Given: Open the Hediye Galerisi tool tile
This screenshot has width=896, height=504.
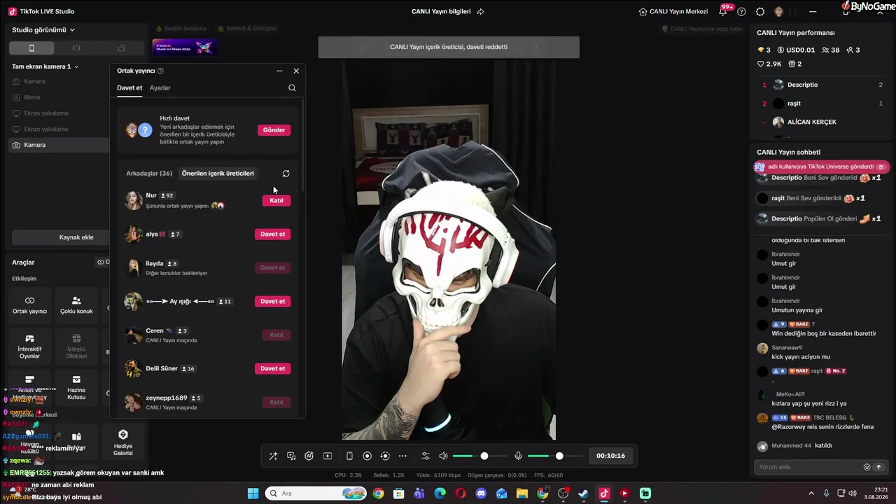Looking at the screenshot, I should (123, 442).
